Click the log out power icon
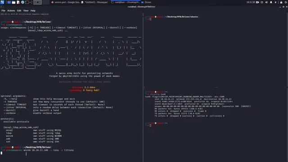 [x=286, y=2]
